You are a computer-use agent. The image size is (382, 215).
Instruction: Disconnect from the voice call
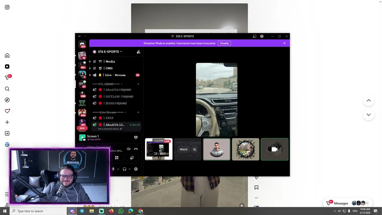[136, 149]
